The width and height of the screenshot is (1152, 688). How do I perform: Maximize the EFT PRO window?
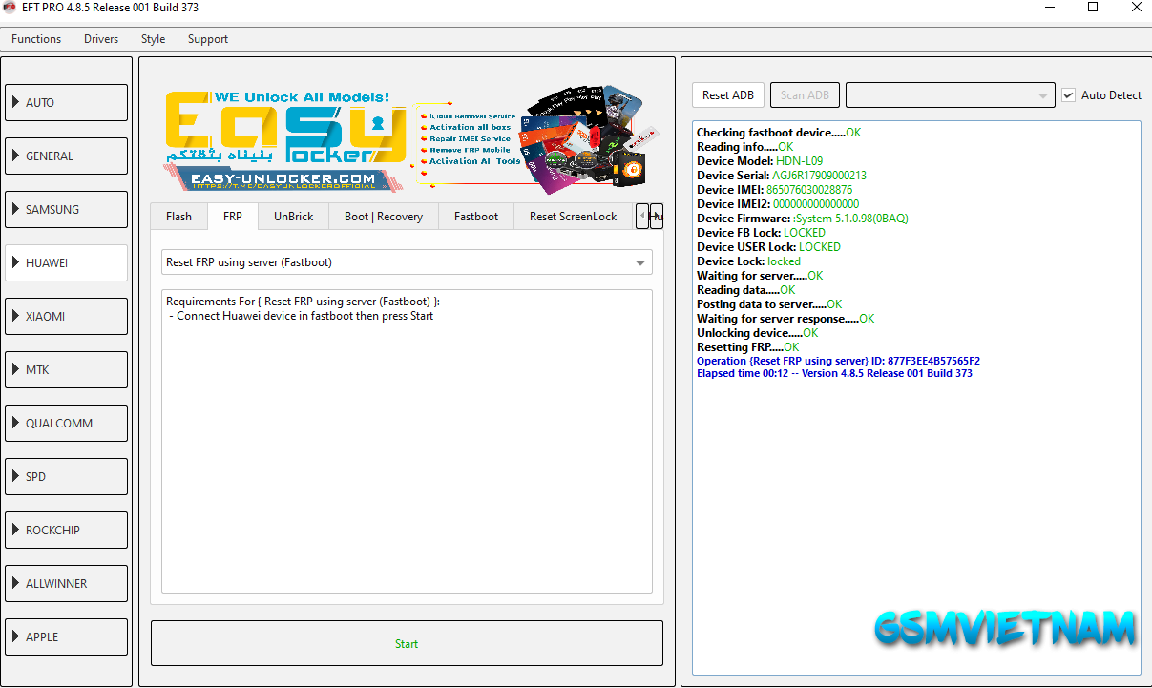point(1092,8)
